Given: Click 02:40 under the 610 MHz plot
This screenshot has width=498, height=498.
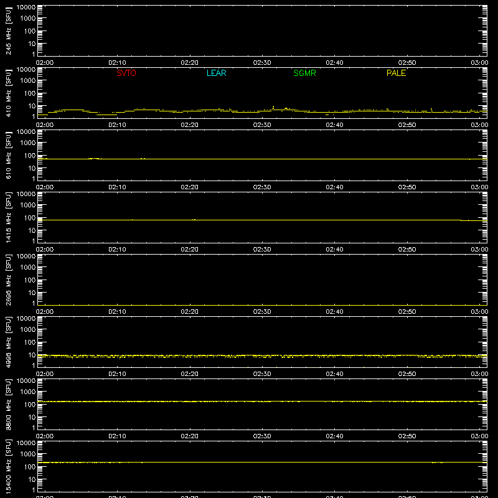Looking at the screenshot, I should tap(334, 187).
